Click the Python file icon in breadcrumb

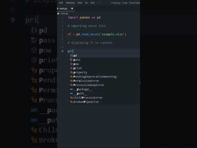pyautogui.click(x=58, y=14)
